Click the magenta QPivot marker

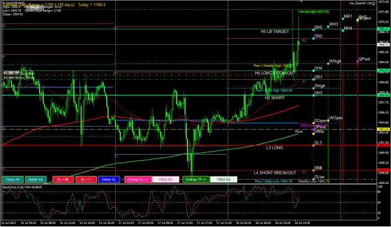358,61
